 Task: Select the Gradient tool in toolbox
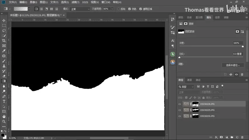click(4, 81)
